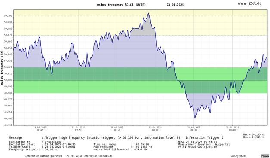Screen dimensions: 270x158
Task: Click the 49,980 y-axis tick label
Action: (x=9, y=93)
